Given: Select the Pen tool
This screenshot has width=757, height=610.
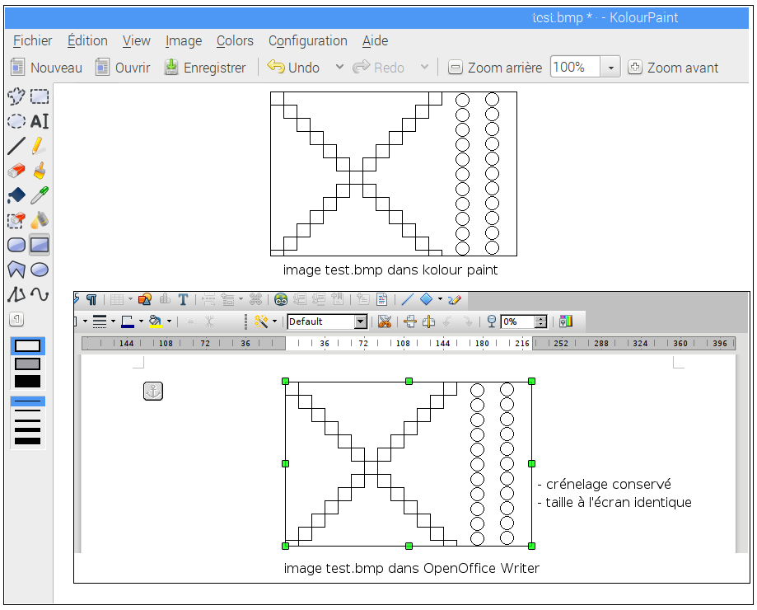Looking at the screenshot, I should 40,146.
